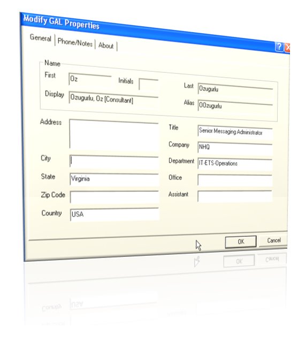Image resolution: width=298 pixels, height=342 pixels.
Task: Open the About tab
Action: pos(106,45)
